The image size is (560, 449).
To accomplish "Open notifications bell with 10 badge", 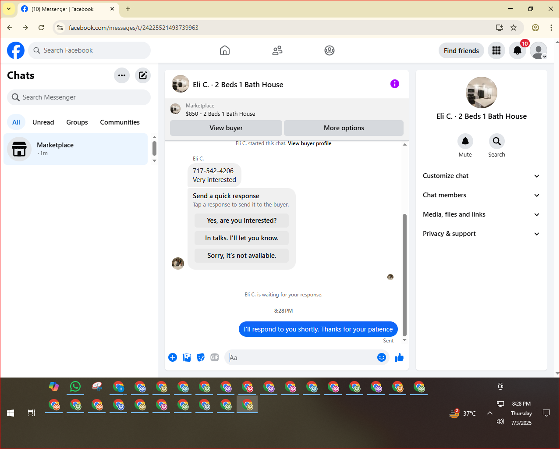I will [x=517, y=50].
